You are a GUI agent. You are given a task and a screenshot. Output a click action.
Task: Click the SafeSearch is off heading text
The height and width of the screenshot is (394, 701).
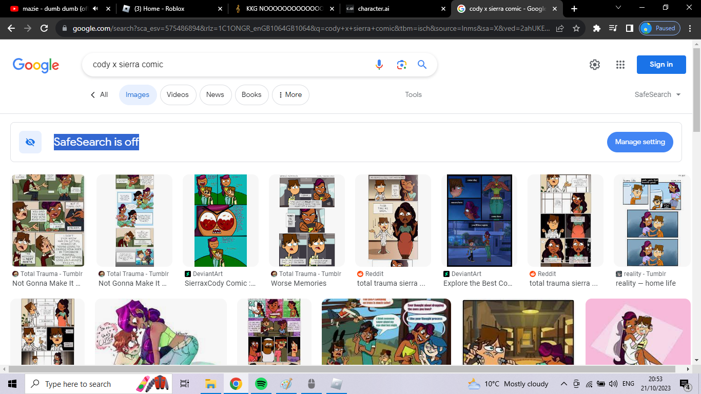coord(96,142)
